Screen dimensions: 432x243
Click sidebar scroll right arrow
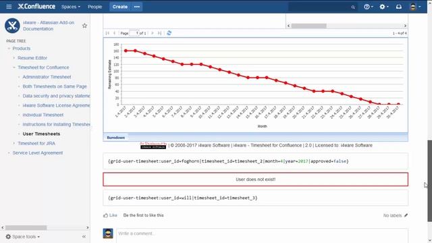coord(87,227)
